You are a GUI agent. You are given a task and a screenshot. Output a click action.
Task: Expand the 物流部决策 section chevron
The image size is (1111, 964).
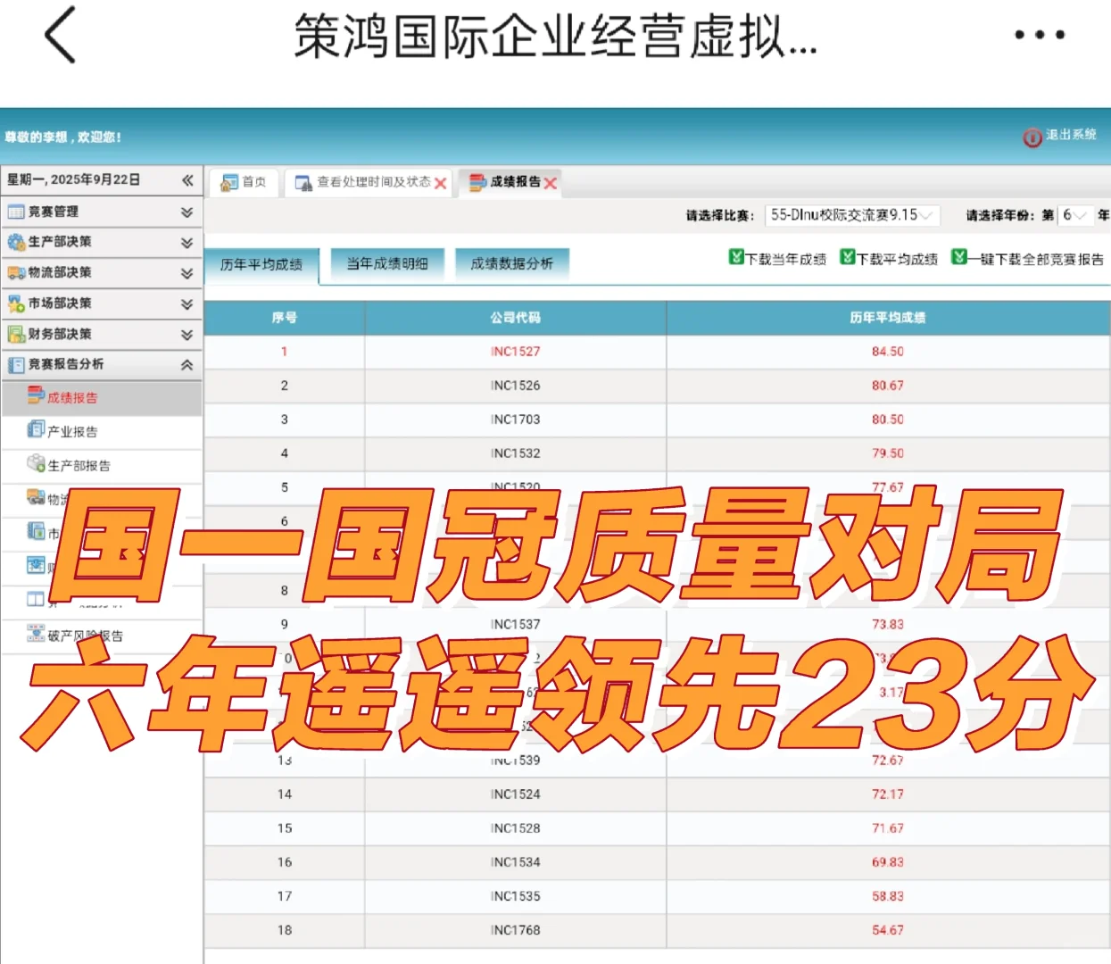click(x=187, y=273)
